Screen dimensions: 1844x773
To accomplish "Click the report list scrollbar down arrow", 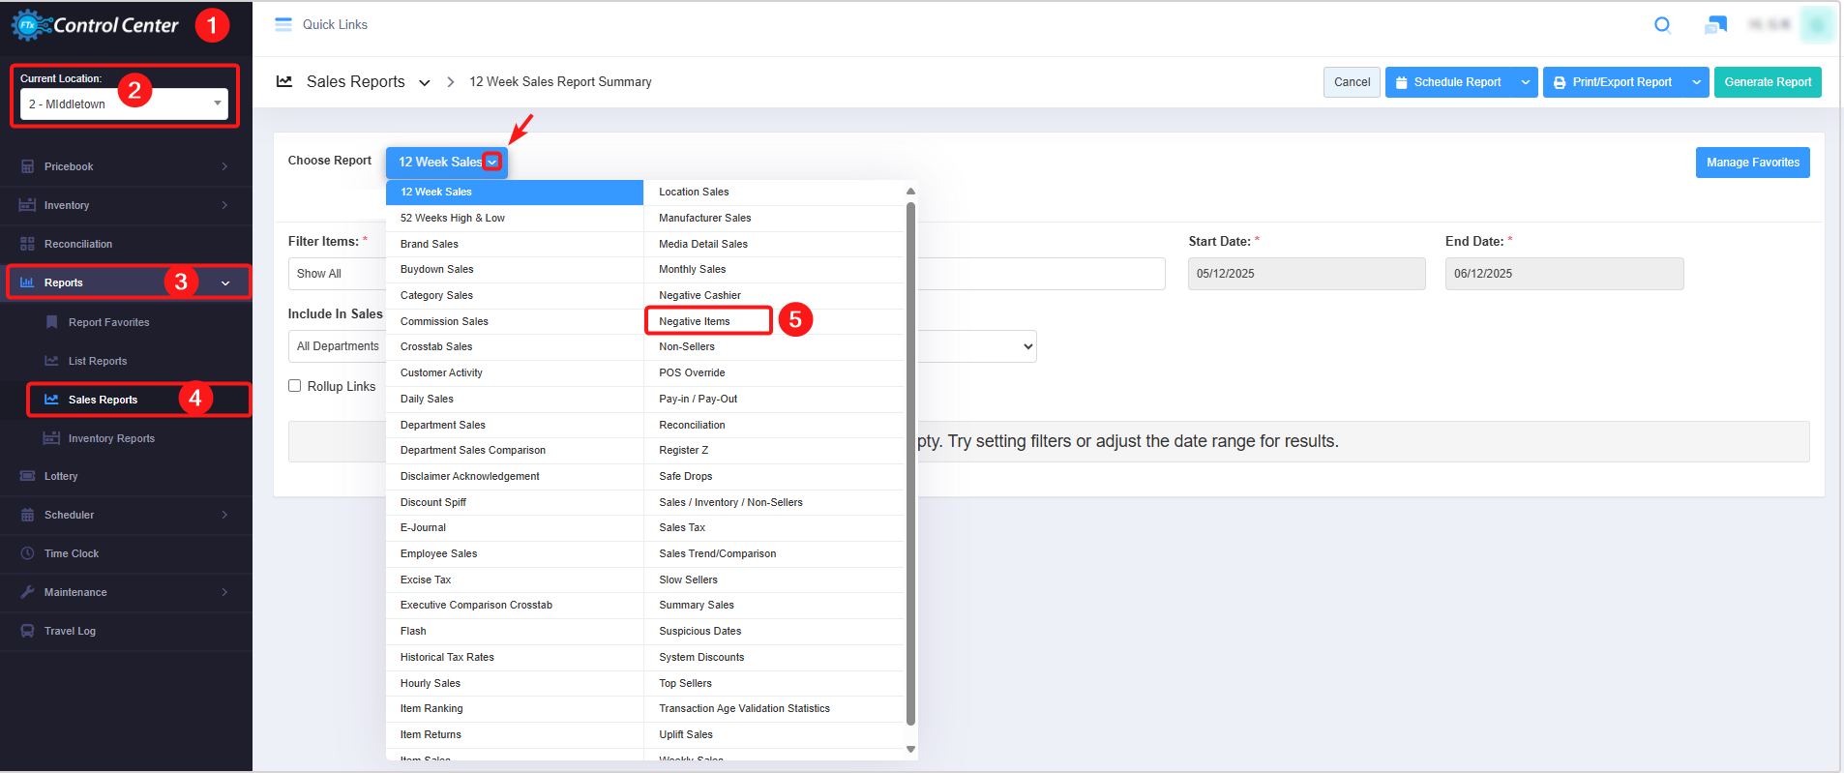I will click(x=910, y=749).
